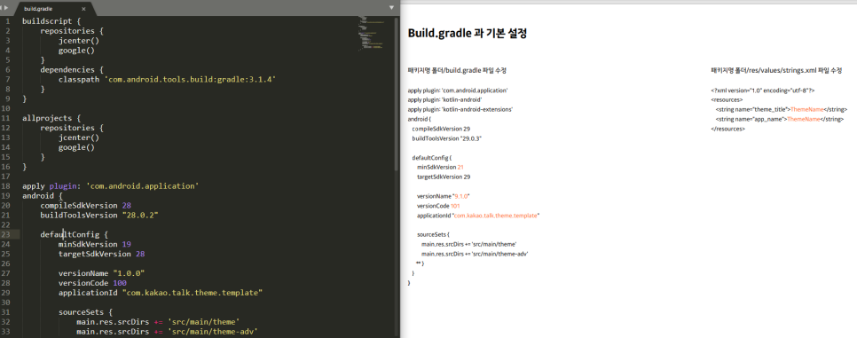The image size is (857, 338).
Task: Click 'google()' on line 4
Action: (76, 51)
